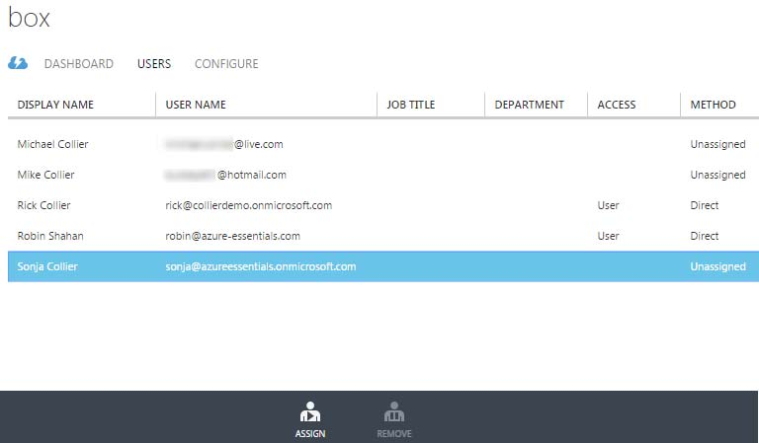The height and width of the screenshot is (443, 759).
Task: Sort by User Name column header
Action: click(196, 105)
